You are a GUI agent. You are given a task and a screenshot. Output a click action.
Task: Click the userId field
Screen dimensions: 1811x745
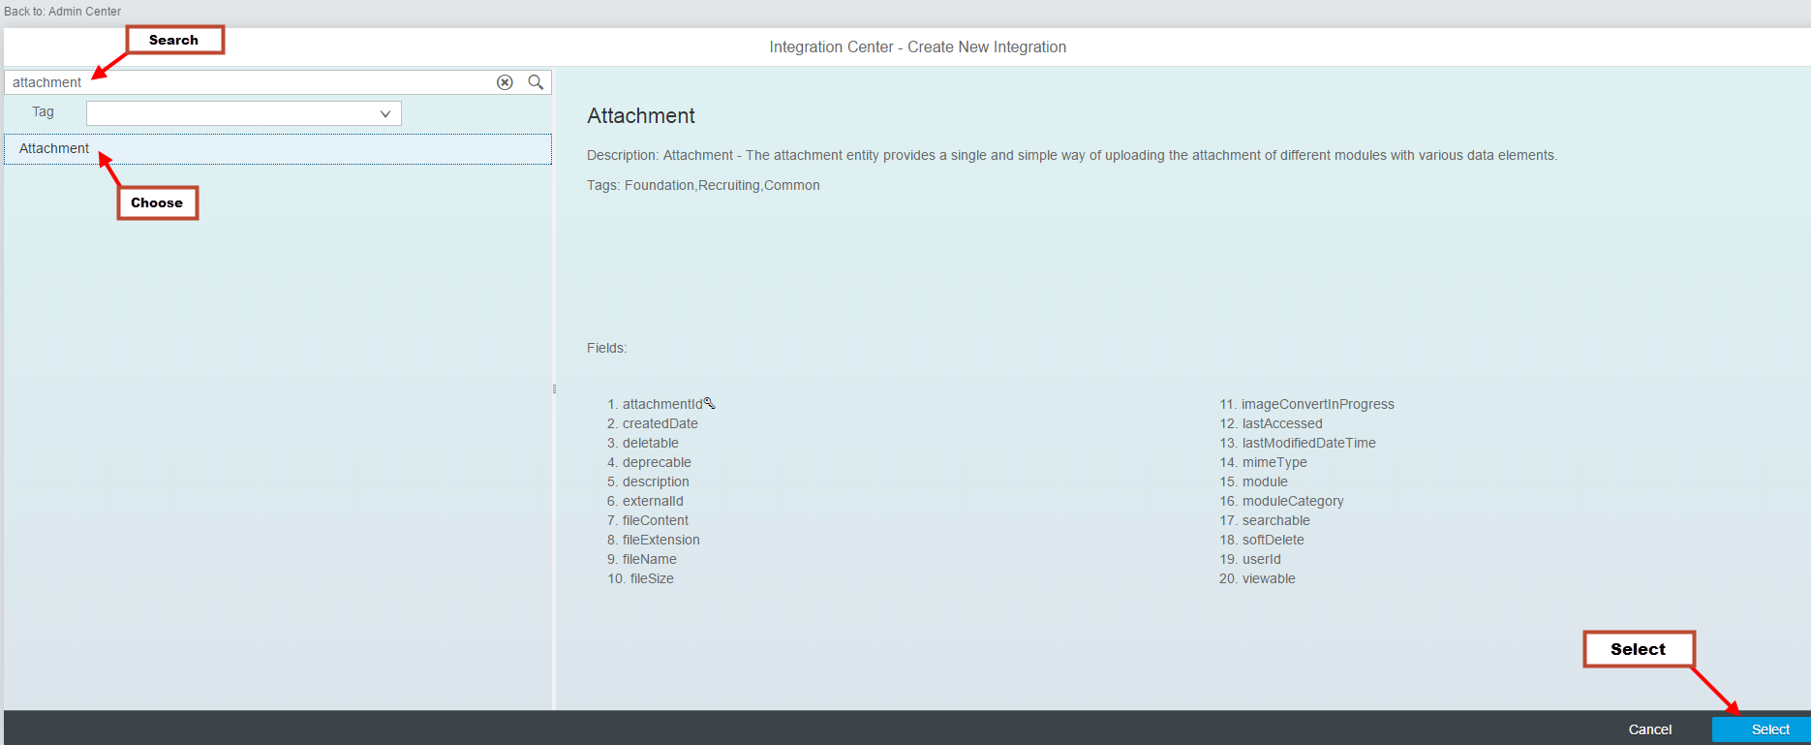1262,559
